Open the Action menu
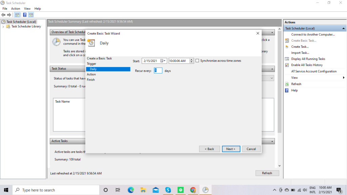 [x=16, y=8]
